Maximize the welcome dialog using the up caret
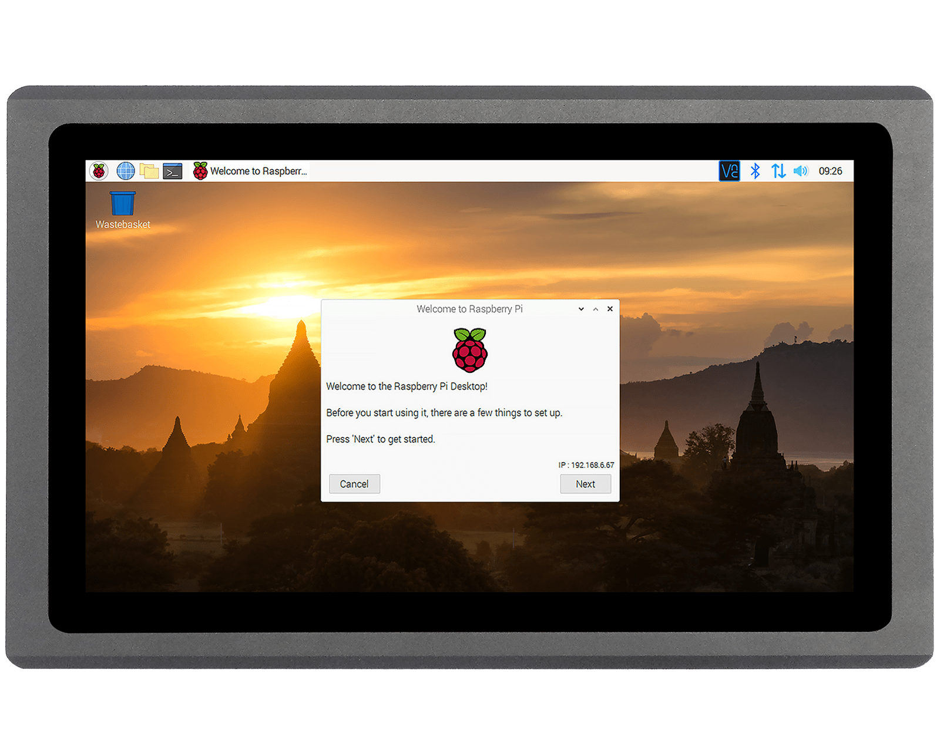The width and height of the screenshot is (940, 754). 596,309
